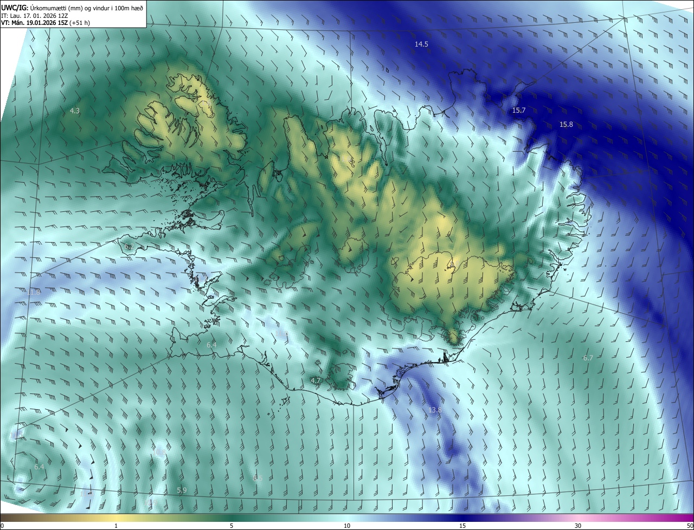Click the 4.3 value label on the map

click(75, 111)
